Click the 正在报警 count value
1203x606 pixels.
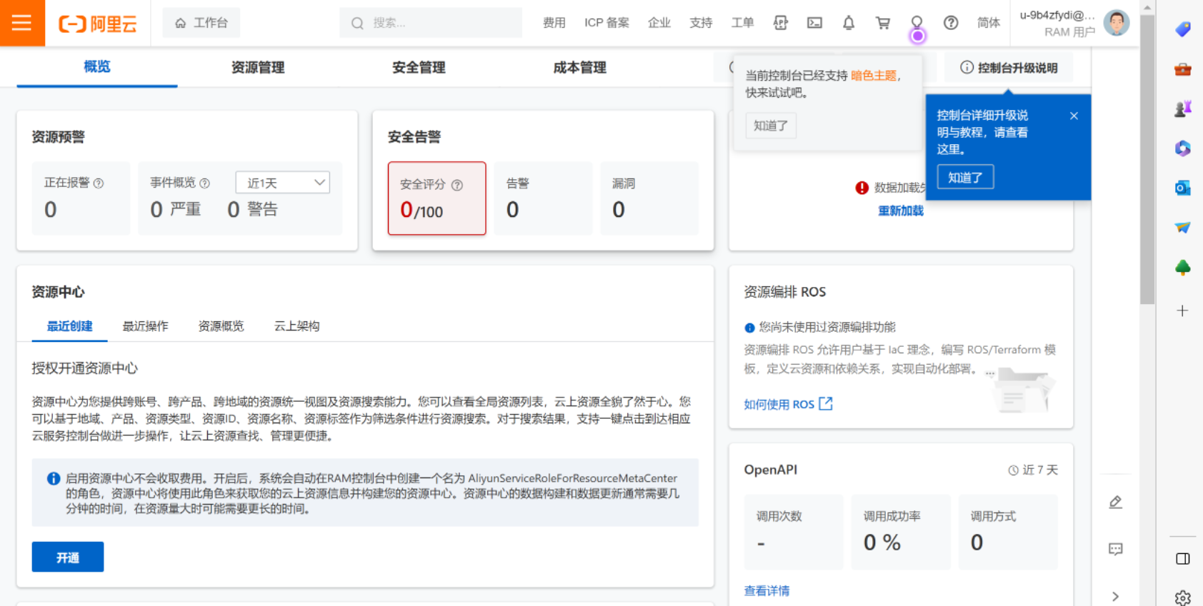click(51, 210)
